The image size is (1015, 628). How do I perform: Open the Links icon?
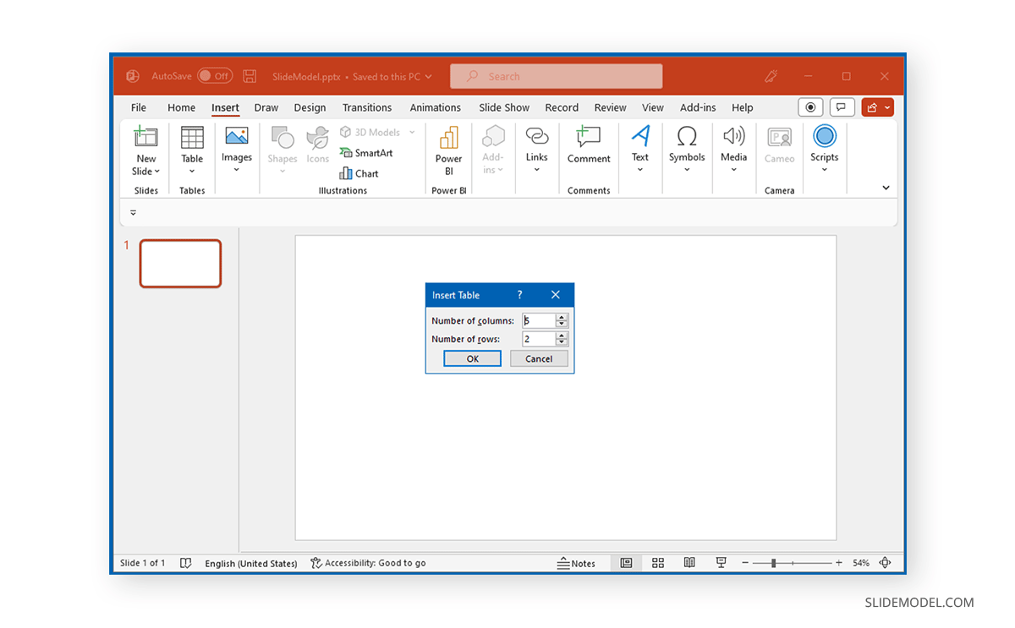(537, 136)
